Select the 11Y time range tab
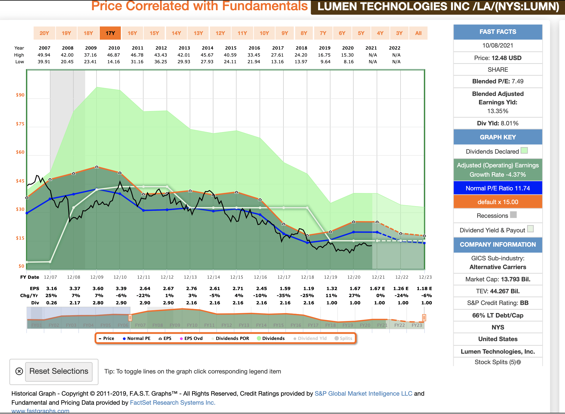The width and height of the screenshot is (565, 414). coord(242,33)
